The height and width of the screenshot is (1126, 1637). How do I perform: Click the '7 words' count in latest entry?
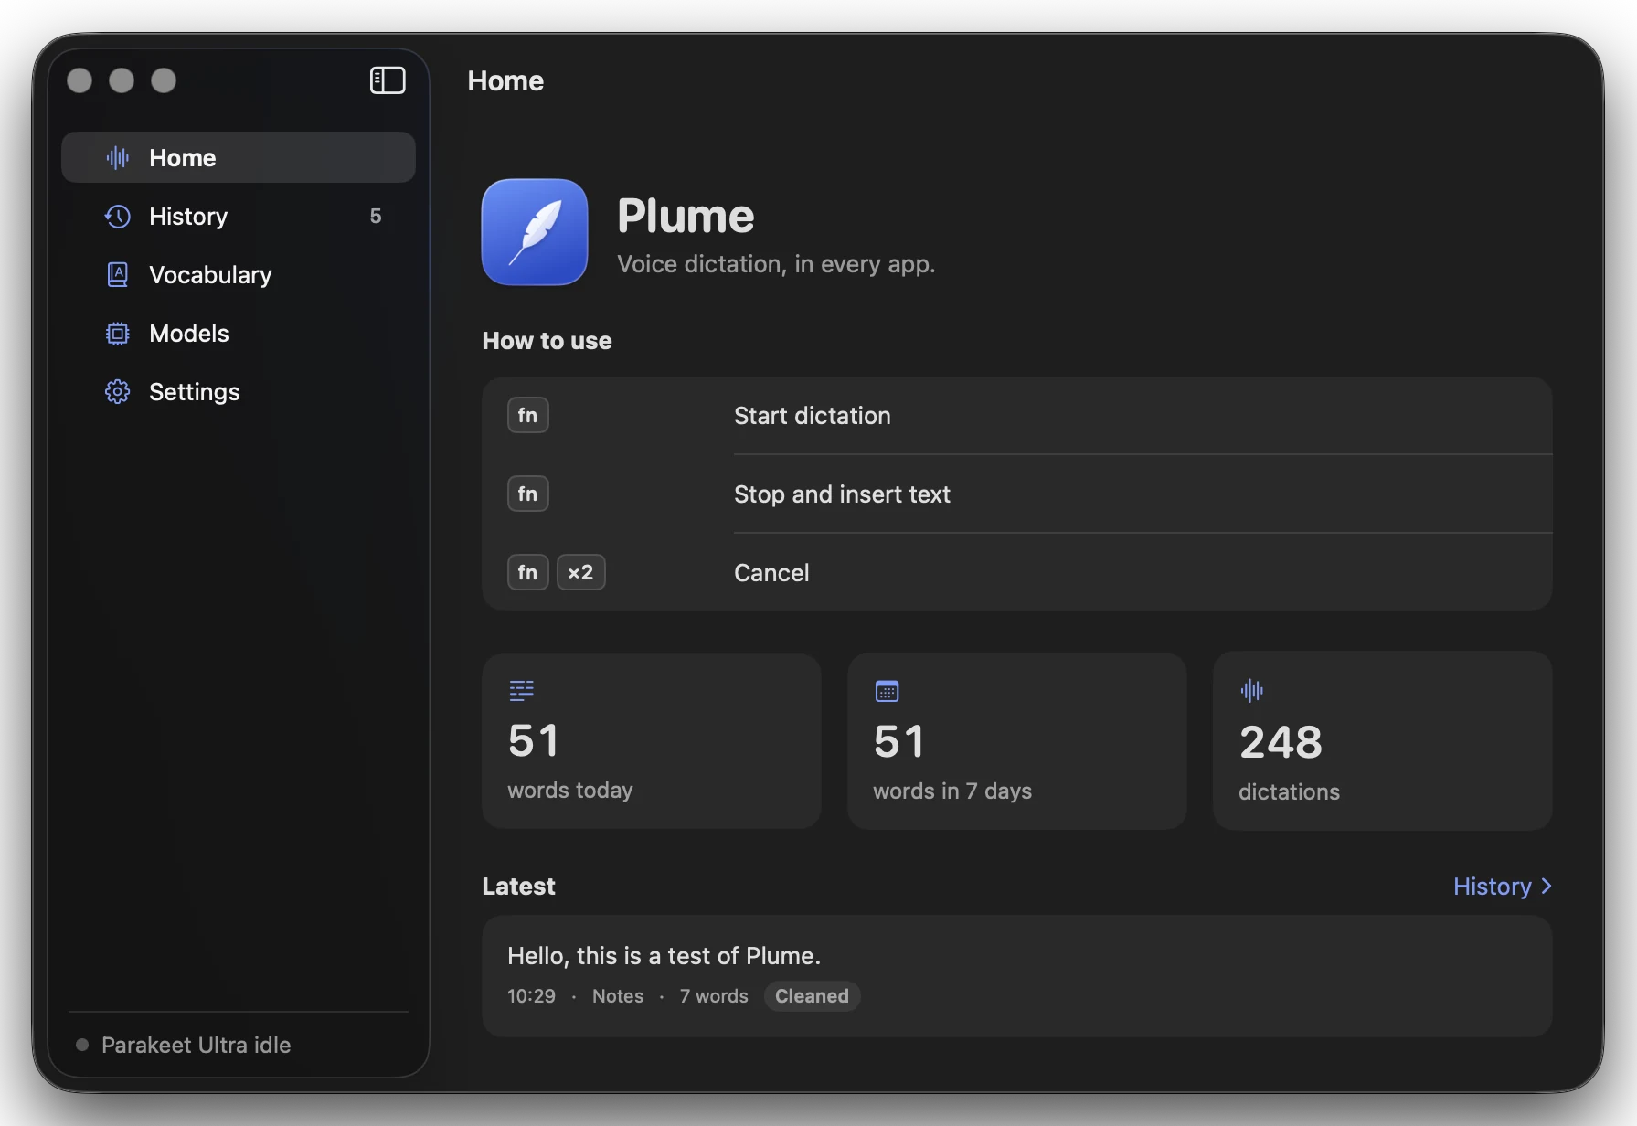point(714,996)
